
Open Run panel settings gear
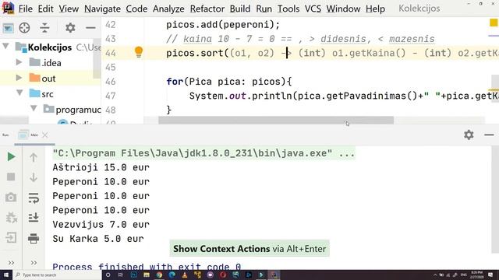coord(469,135)
